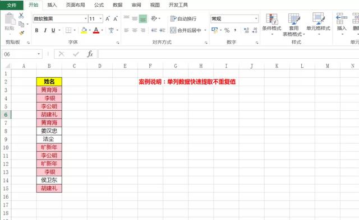Image resolution: width=359 pixels, height=220 pixels.
Task: Switch to the 页面布局 ribbon tab
Action: tap(76, 5)
